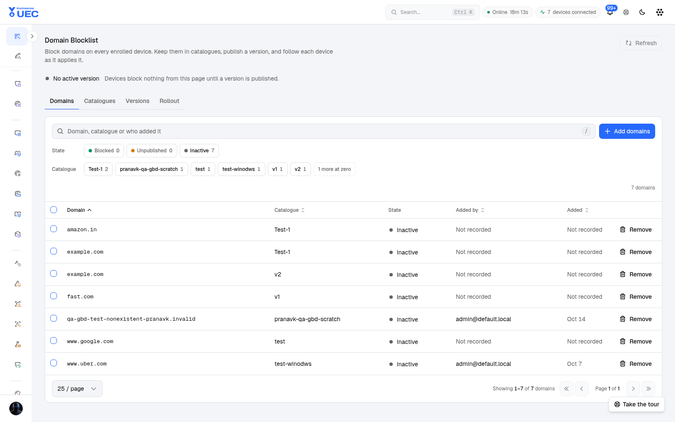Open the fingerprint-with-hash sidebar icon
Screen dimensions: 675x422
coord(18,173)
